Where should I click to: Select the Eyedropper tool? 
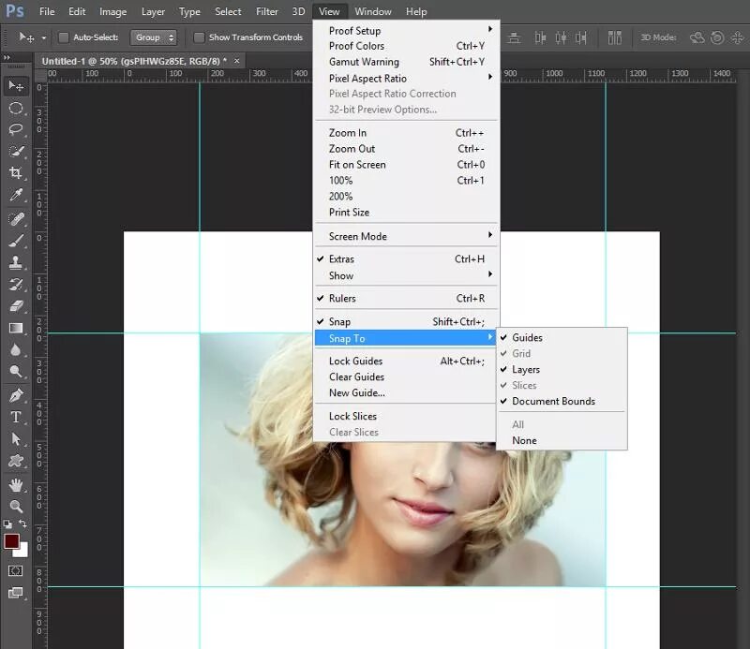click(16, 195)
